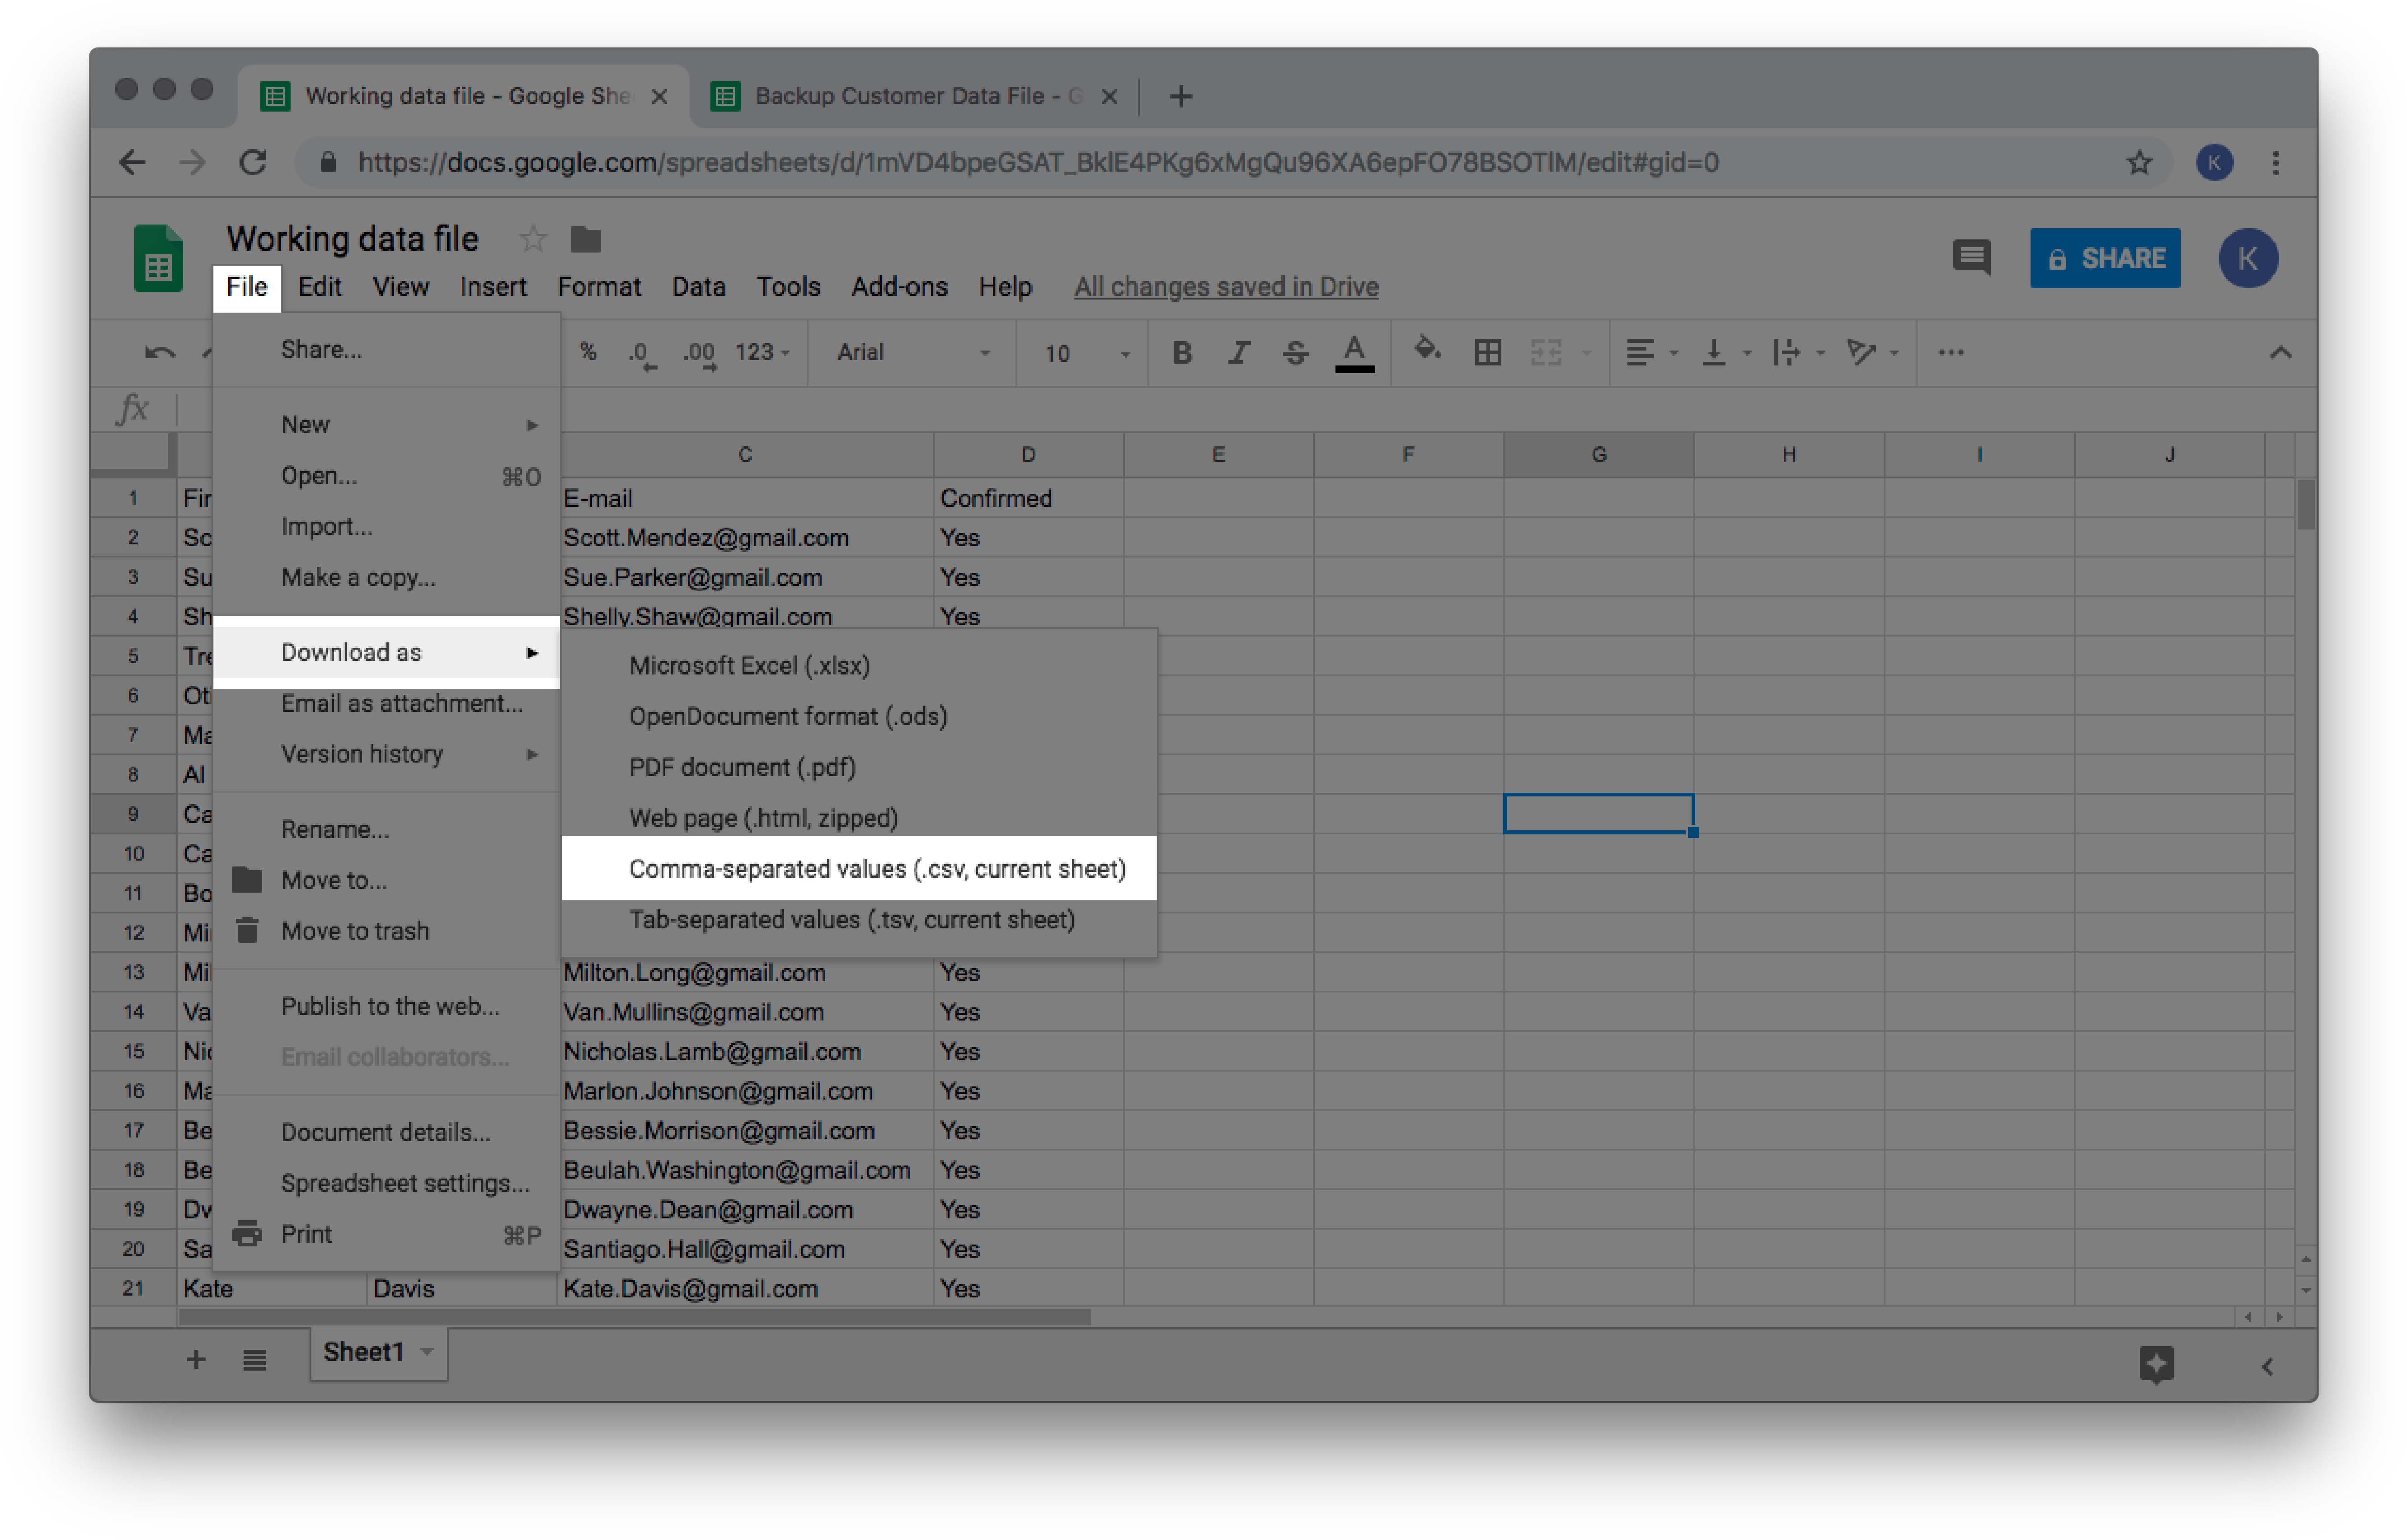Star the Working data file document
The height and width of the screenshot is (1540, 2407).
point(533,239)
